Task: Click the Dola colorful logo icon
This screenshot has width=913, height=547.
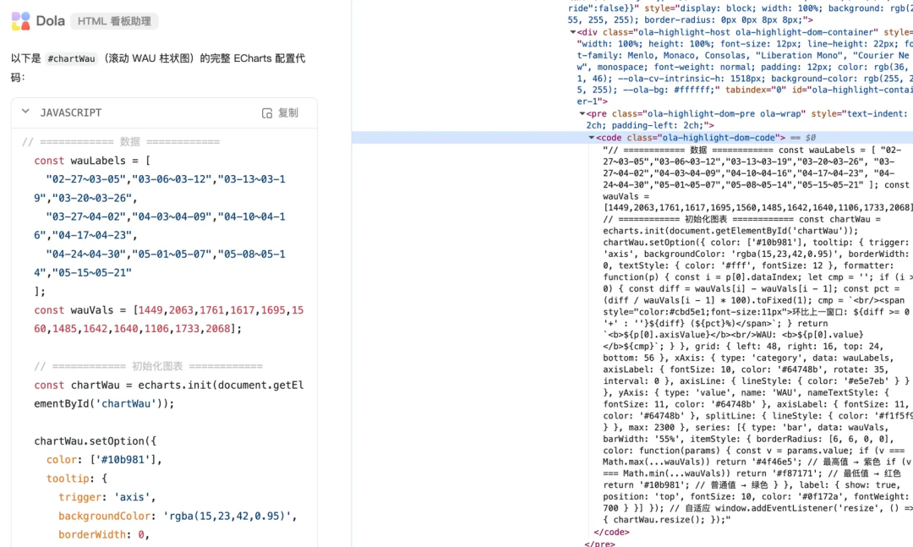Action: 20,21
